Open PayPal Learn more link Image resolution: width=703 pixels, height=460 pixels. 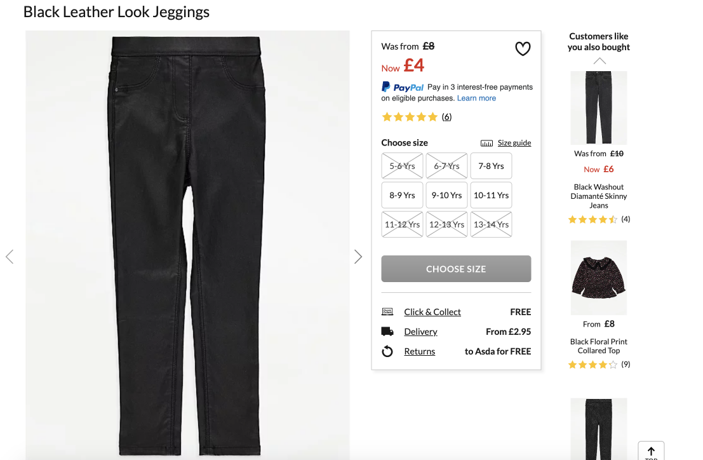pos(476,98)
